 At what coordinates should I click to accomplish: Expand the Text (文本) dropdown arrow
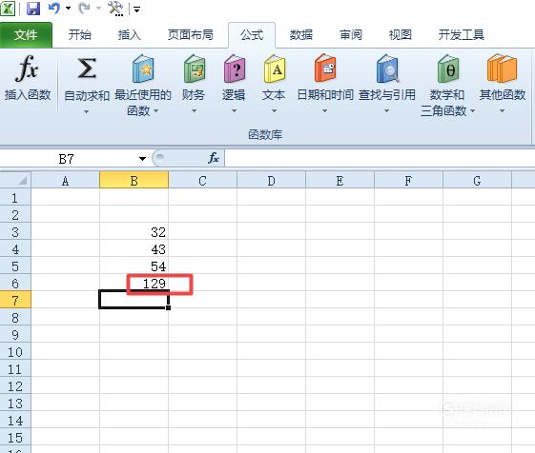pyautogui.click(x=274, y=110)
